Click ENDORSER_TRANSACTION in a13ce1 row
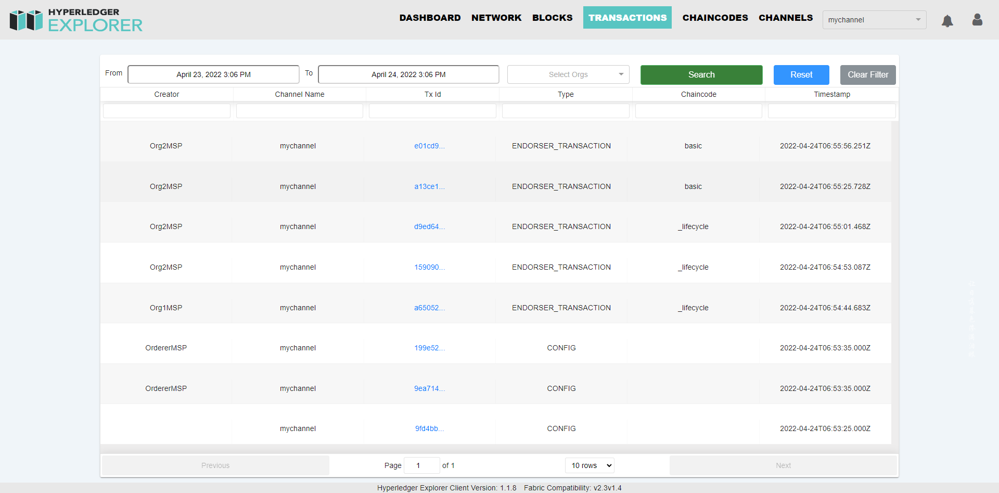This screenshot has width=999, height=493. (x=561, y=186)
